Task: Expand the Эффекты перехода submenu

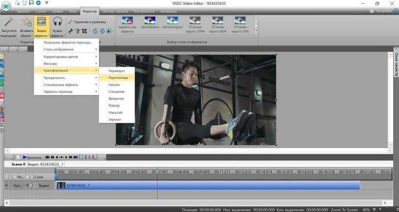Action: point(66,92)
